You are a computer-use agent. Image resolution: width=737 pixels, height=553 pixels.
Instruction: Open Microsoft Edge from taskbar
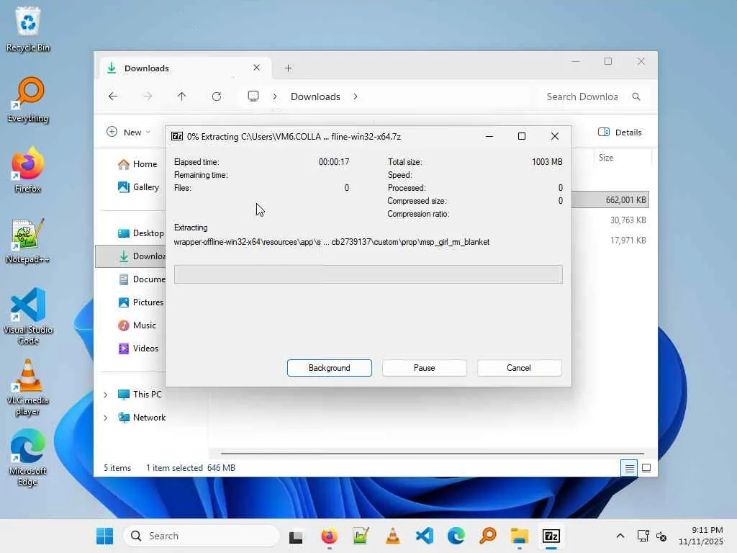[x=456, y=536]
